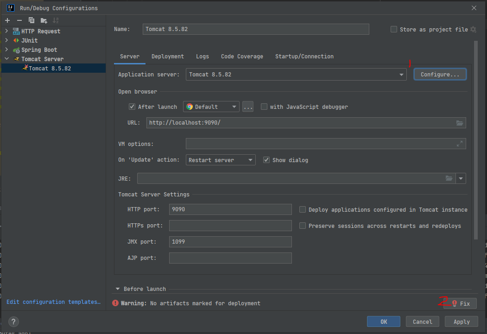
Task: Click the HTTP Request API icon
Action: (16, 31)
